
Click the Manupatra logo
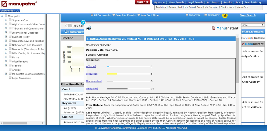point(19,4)
